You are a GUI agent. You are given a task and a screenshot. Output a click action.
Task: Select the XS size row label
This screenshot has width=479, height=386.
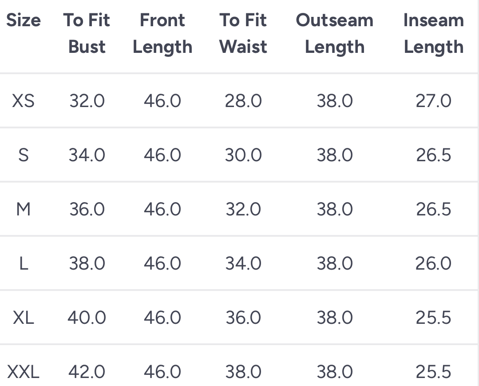[x=24, y=101]
